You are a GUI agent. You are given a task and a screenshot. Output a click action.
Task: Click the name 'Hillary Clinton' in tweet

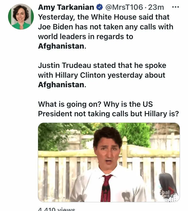tap(80, 75)
